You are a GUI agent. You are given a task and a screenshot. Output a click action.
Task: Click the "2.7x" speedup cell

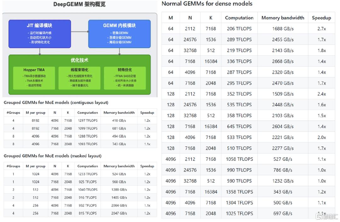tap(321, 29)
